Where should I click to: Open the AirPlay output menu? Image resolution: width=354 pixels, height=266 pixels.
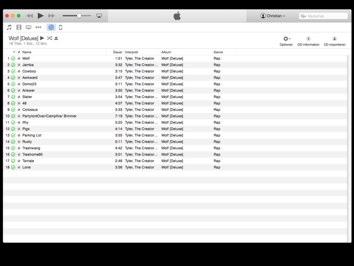99,16
